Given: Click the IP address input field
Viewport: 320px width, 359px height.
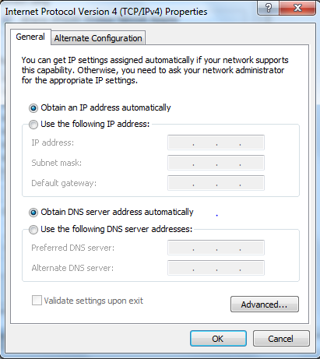Looking at the screenshot, I should tap(216, 143).
